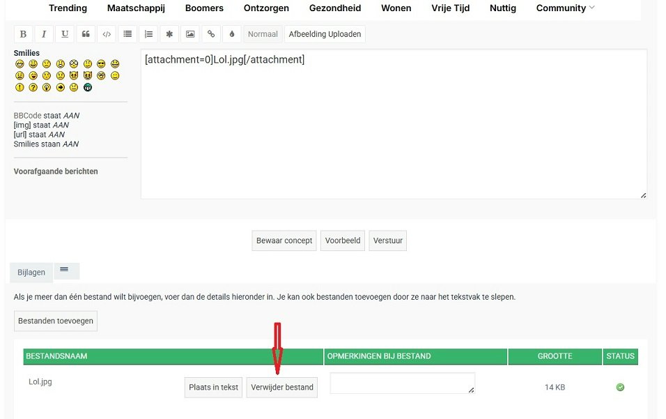Click the Verwijder bestand button

282,388
